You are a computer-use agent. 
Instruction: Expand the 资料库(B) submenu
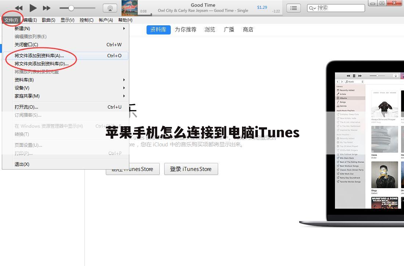[65, 80]
